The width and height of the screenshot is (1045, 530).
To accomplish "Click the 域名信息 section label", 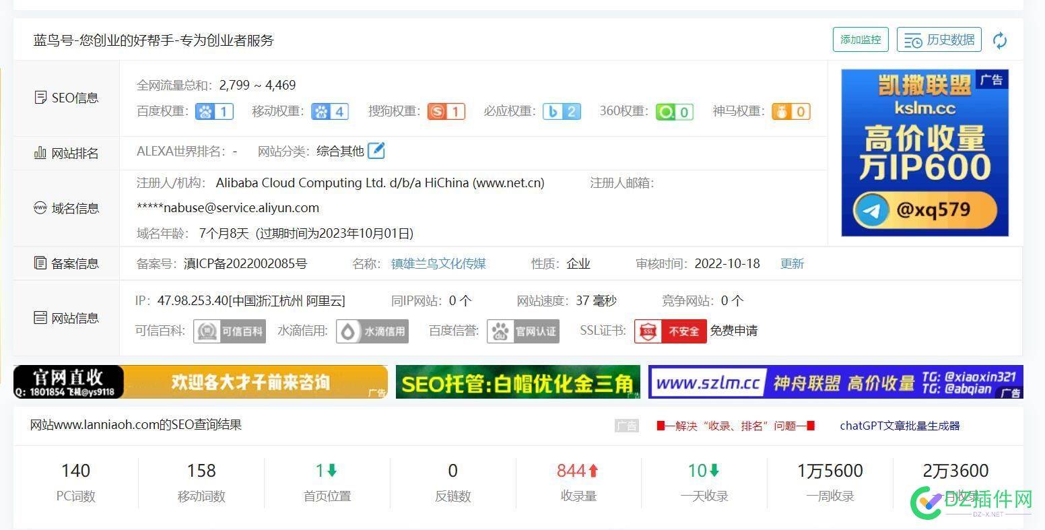I will [x=67, y=208].
